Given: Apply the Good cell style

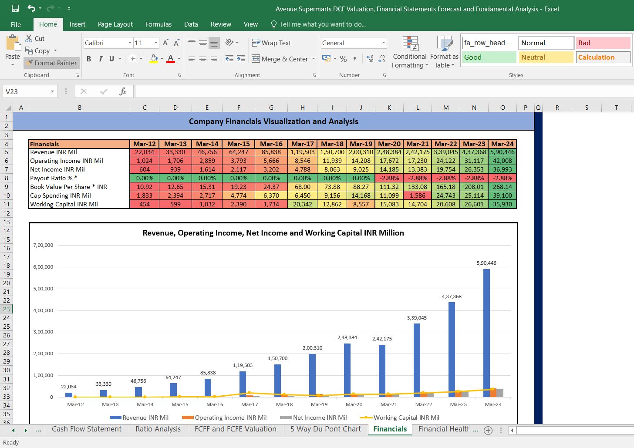Looking at the screenshot, I should 489,57.
